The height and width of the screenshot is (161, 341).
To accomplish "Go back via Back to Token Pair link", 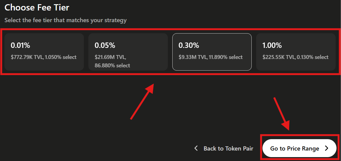I will (228, 148).
